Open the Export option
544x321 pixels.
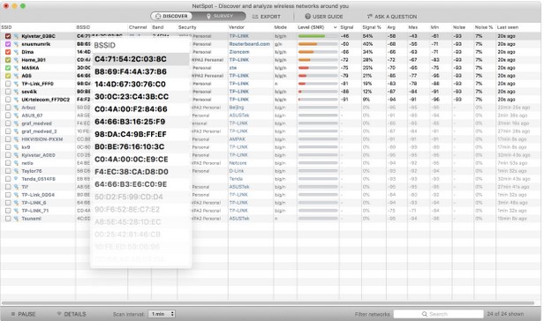tap(267, 17)
